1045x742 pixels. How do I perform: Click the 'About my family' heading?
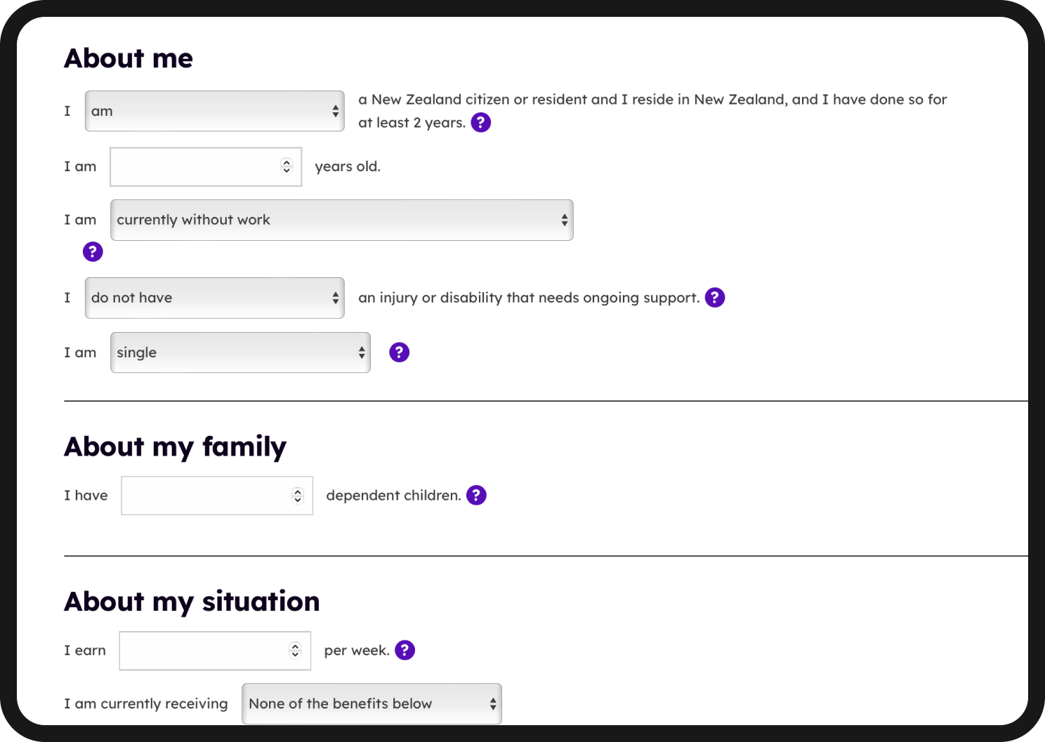coord(176,447)
